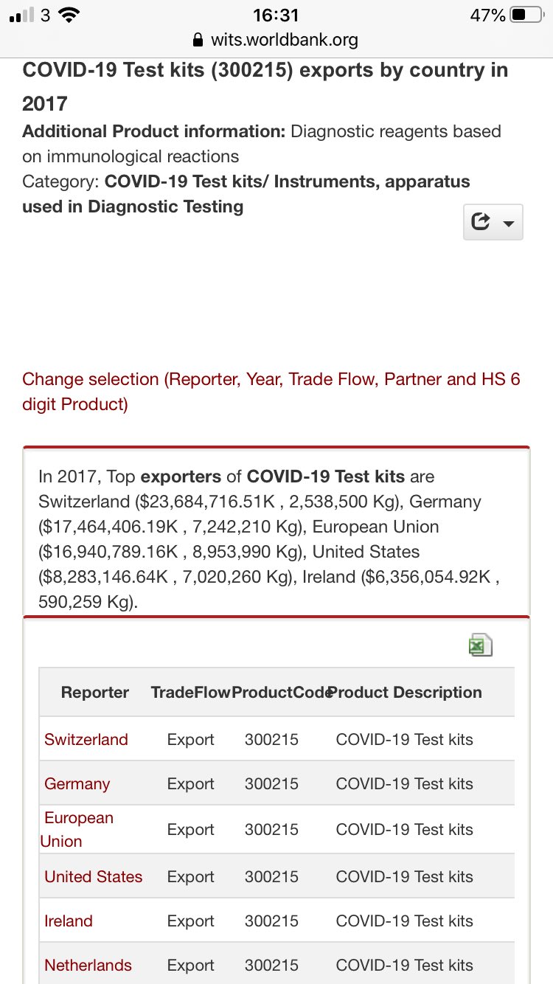Tap the 16:31 clock in status bar
Image resolution: width=553 pixels, height=984 pixels.
[276, 15]
